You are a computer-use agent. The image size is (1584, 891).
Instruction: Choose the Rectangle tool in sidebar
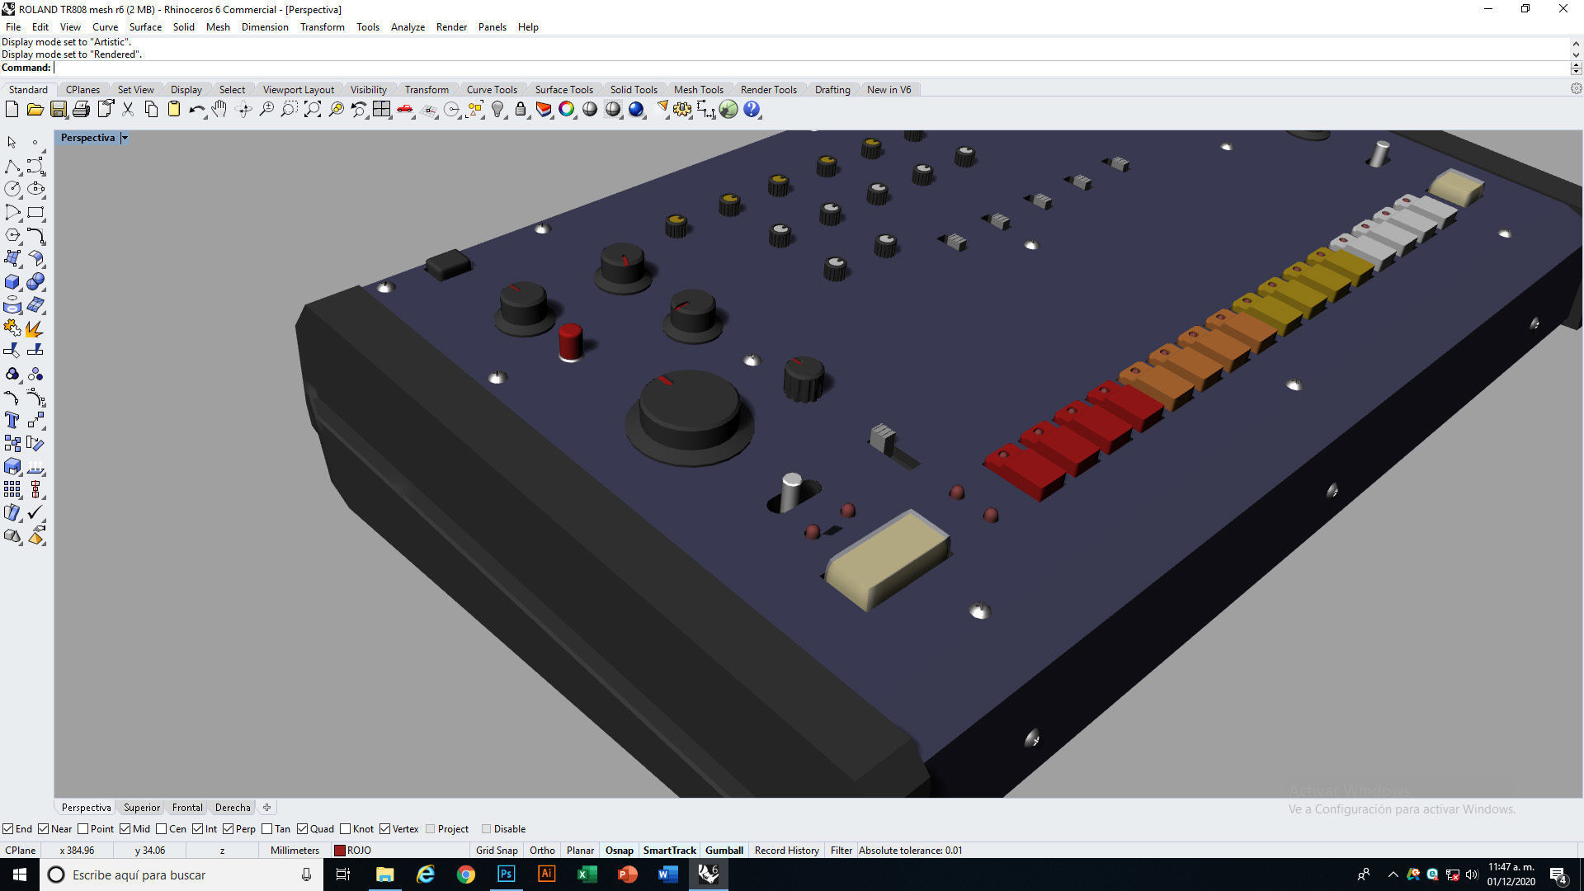tap(35, 212)
